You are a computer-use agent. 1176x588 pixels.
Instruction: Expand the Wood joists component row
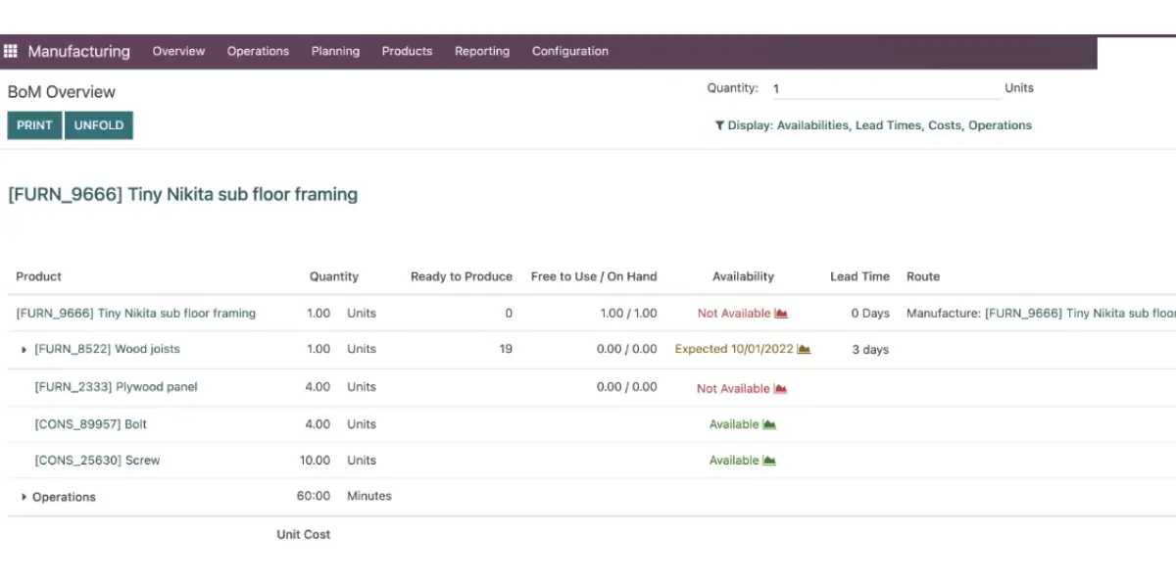coord(24,350)
